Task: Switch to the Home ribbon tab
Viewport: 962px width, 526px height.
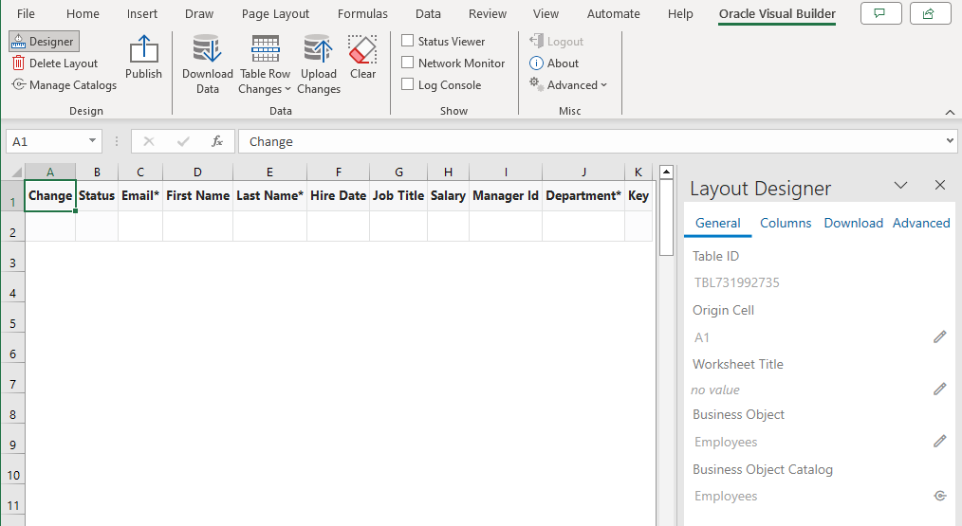Action: click(x=83, y=13)
